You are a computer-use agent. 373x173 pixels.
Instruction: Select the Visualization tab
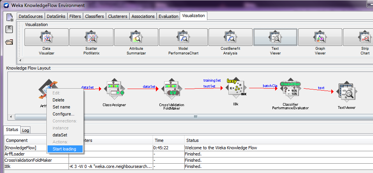pyautogui.click(x=193, y=16)
